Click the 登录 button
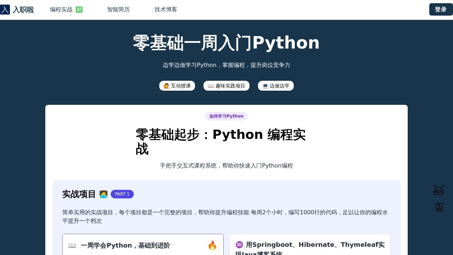Screen dimensions: 453x255 (441, 10)
